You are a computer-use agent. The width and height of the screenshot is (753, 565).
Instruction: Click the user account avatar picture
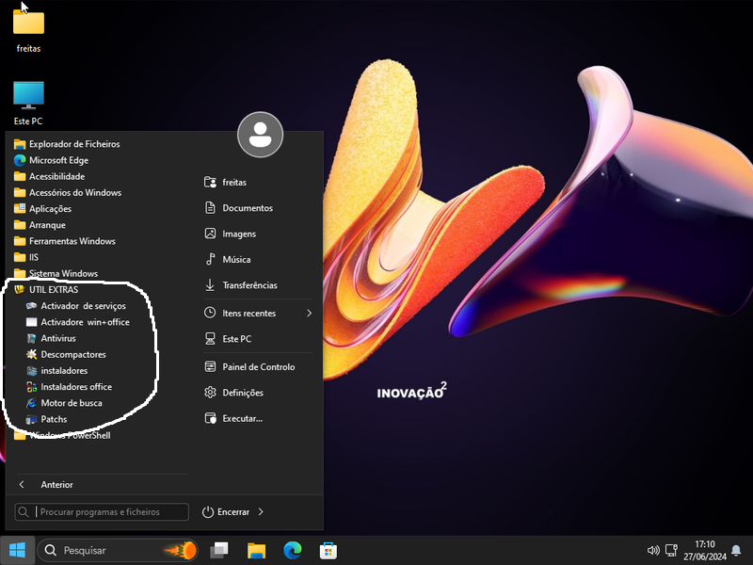click(x=260, y=135)
